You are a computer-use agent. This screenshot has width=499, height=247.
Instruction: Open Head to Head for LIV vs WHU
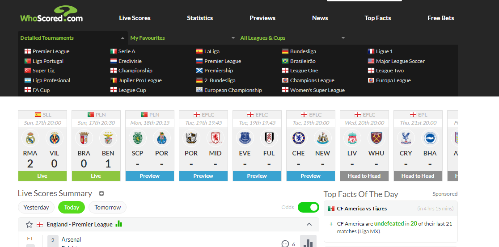tap(364, 176)
